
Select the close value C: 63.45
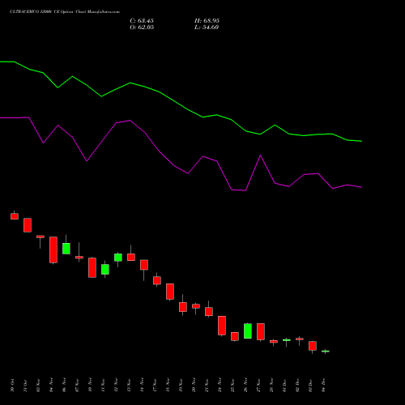142,21
